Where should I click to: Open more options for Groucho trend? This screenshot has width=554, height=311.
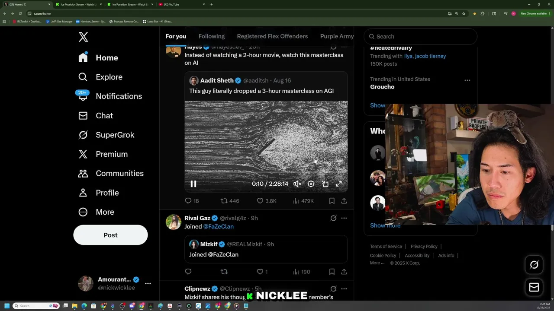[467, 80]
